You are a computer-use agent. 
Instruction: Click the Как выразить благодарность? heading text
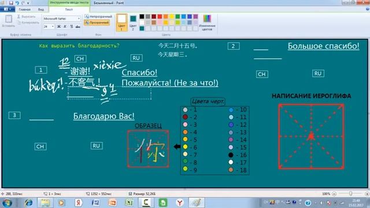click(79, 46)
